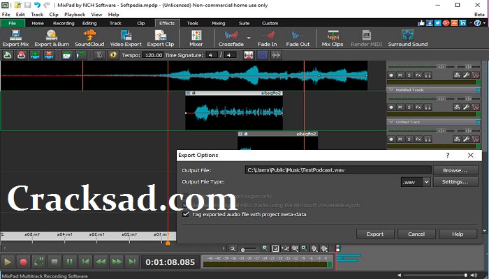Upload mix via SoundCloud icon
489x279 pixels.
point(89,38)
